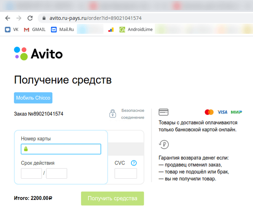Click the Avito logo
The height and width of the screenshot is (210, 253).
(x=38, y=53)
